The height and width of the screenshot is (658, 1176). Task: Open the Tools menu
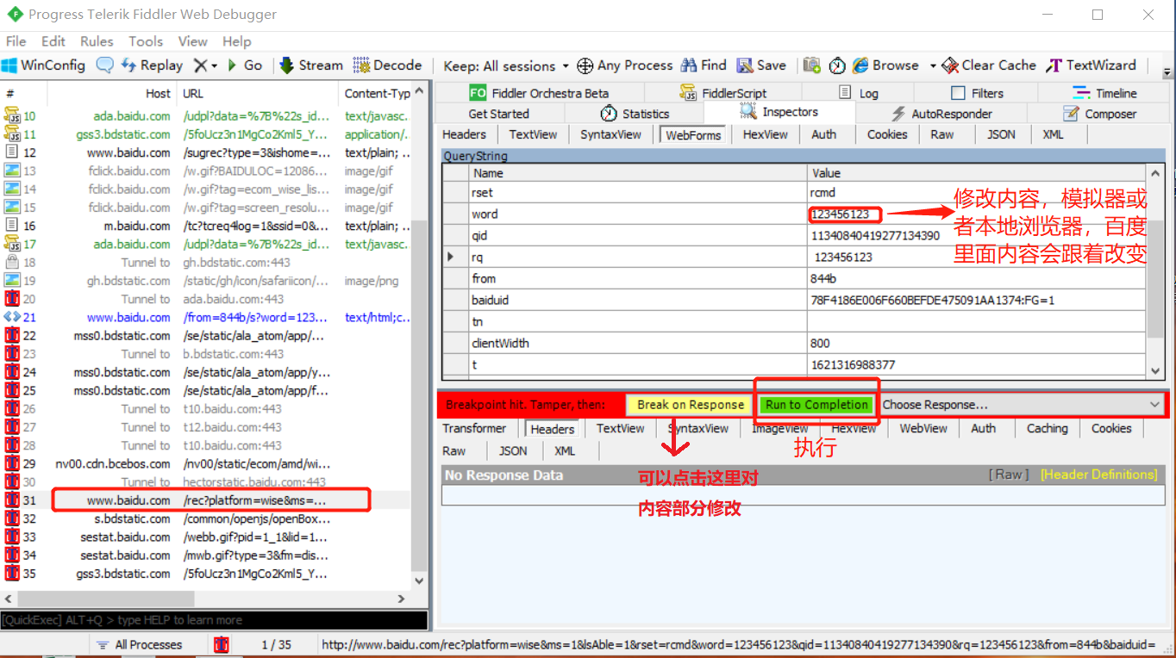(146, 41)
